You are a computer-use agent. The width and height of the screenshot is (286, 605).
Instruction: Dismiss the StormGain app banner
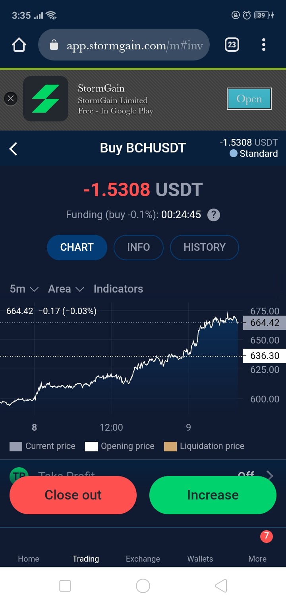(11, 99)
